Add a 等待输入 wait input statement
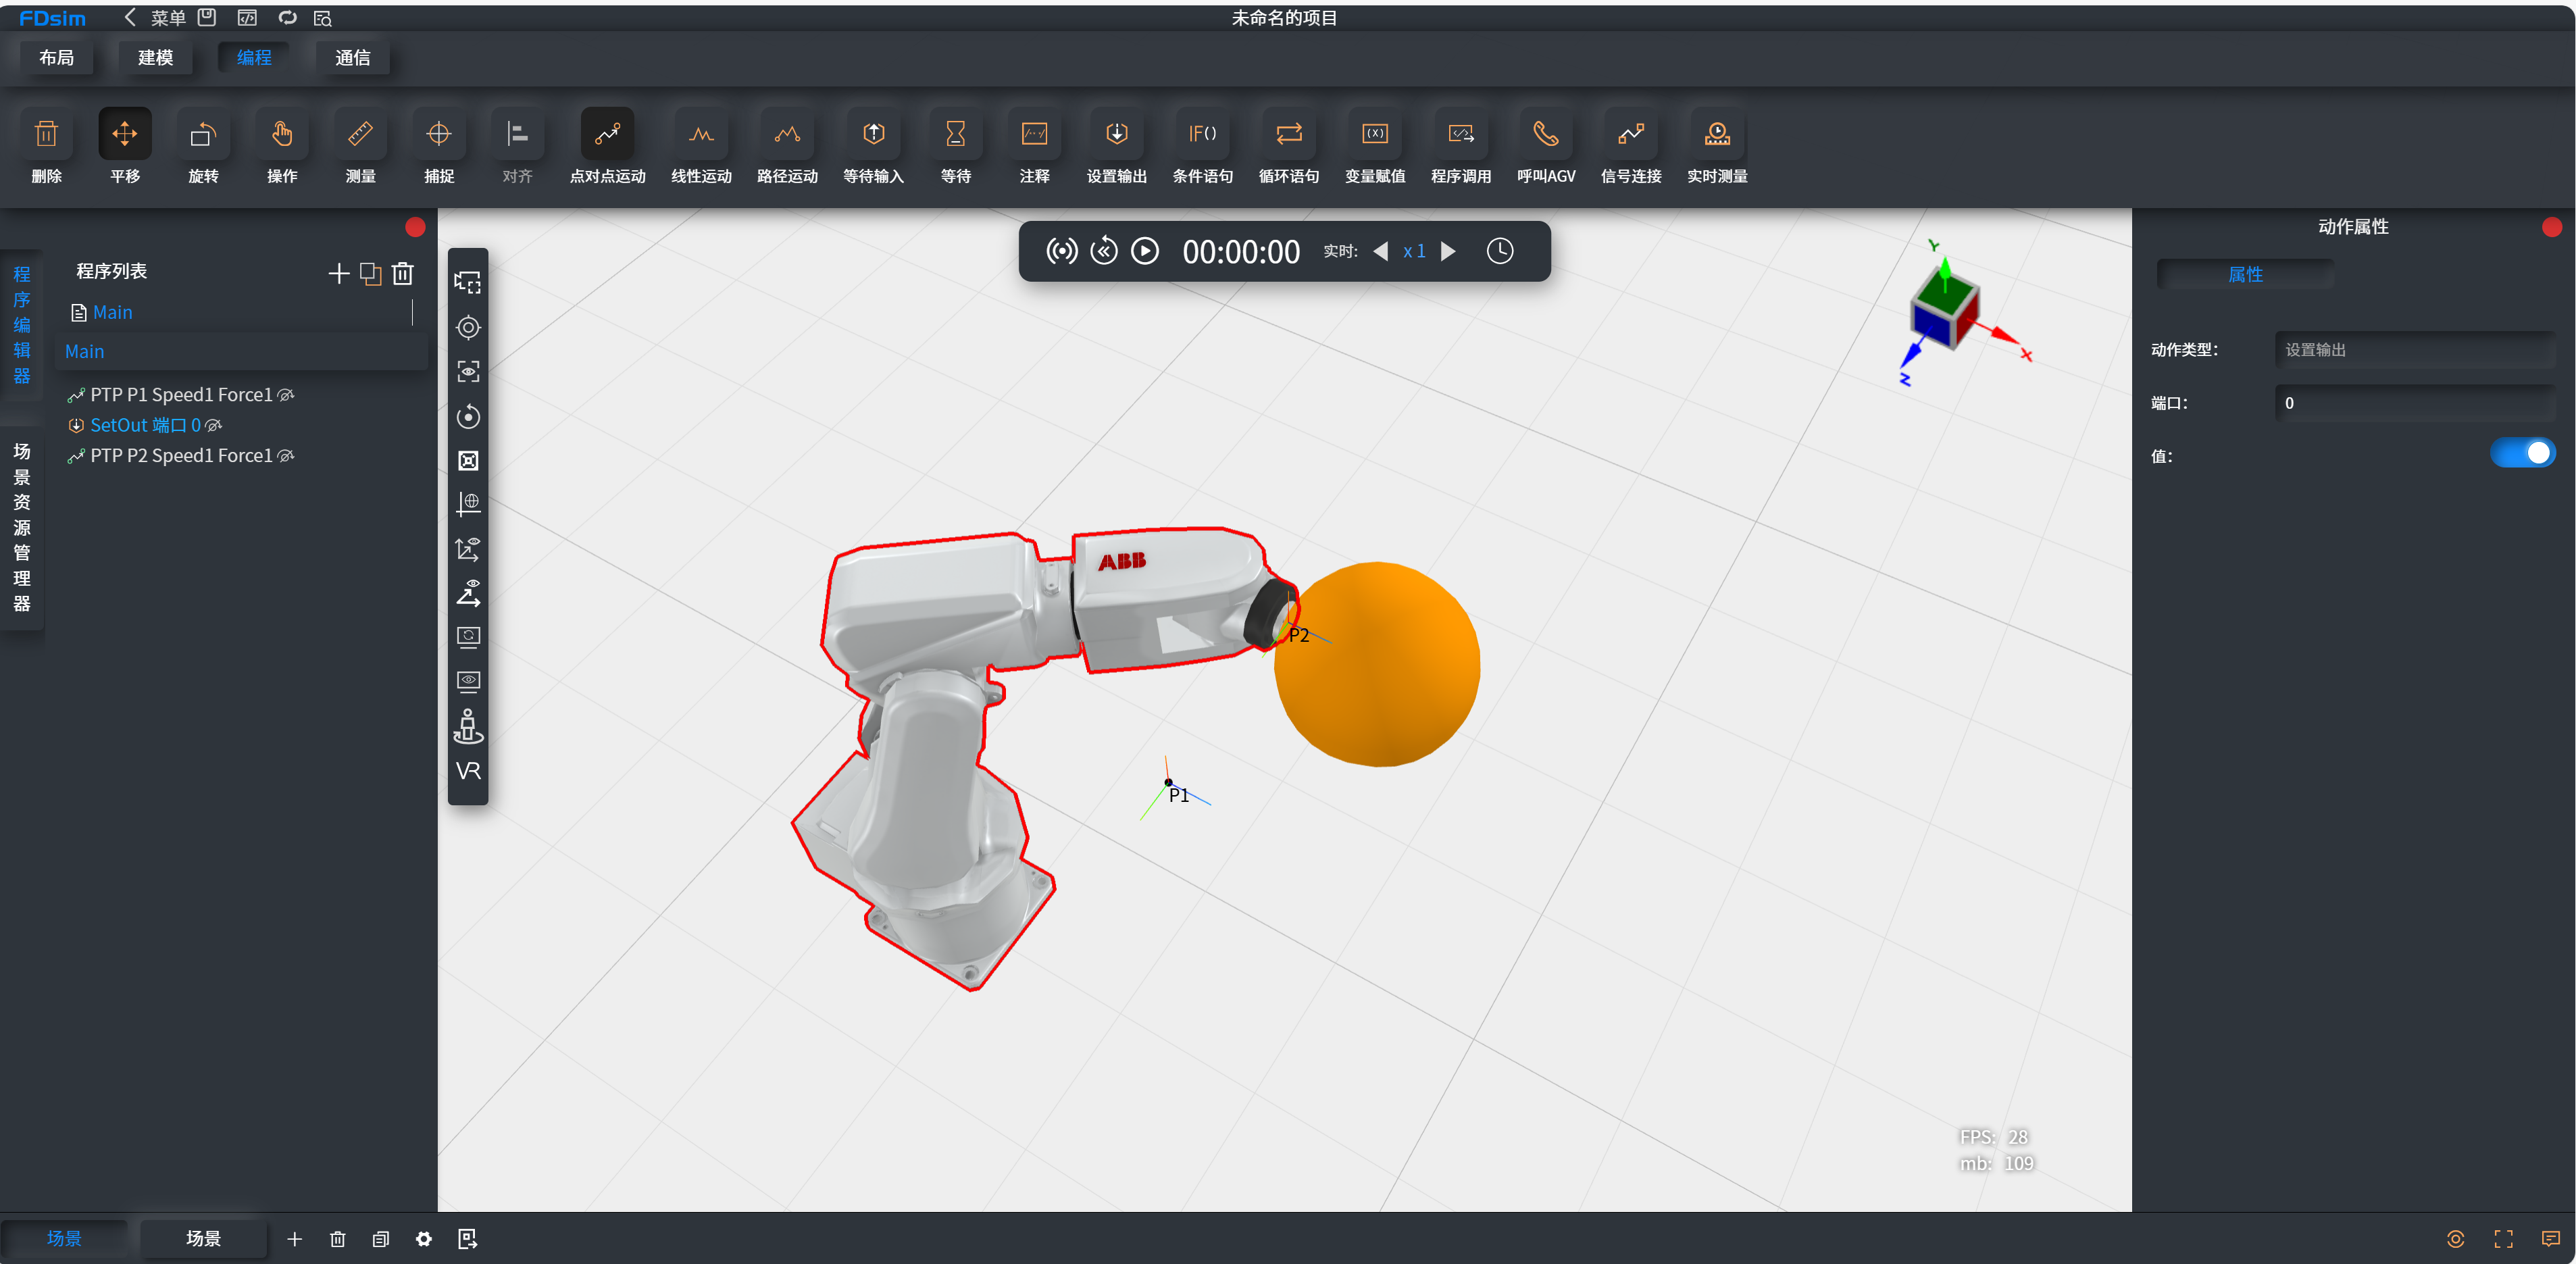This screenshot has width=2576, height=1264. coord(873,135)
